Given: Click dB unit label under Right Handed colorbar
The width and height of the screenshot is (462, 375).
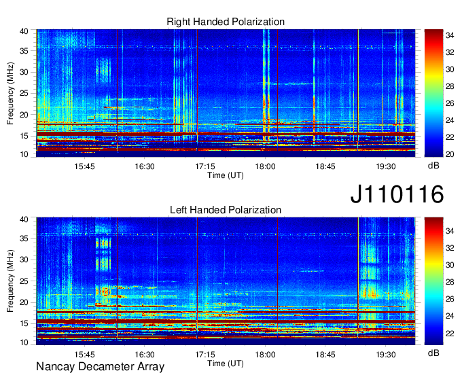Looking at the screenshot, I should click(433, 166).
